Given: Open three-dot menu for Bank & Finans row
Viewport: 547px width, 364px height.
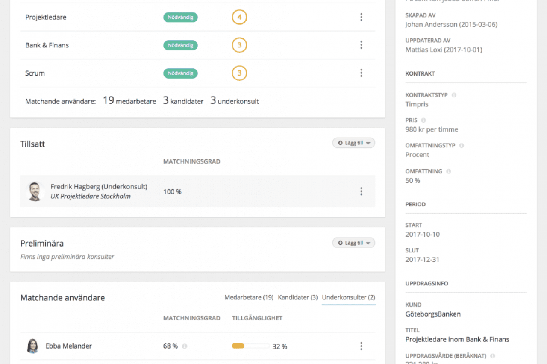Looking at the screenshot, I should 361,45.
